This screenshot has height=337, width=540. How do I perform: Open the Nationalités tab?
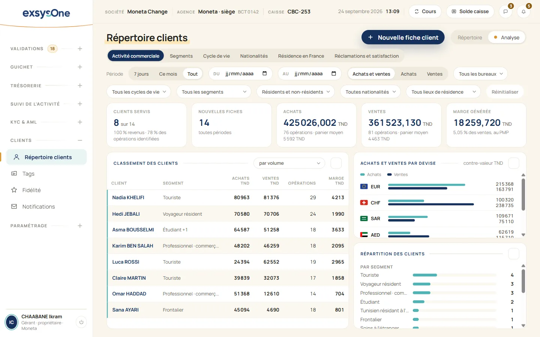pos(254,56)
